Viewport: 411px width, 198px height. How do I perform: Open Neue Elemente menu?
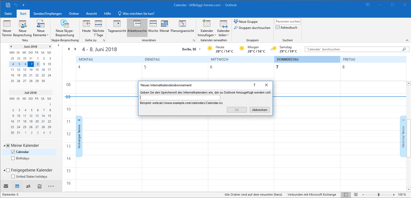(41, 28)
